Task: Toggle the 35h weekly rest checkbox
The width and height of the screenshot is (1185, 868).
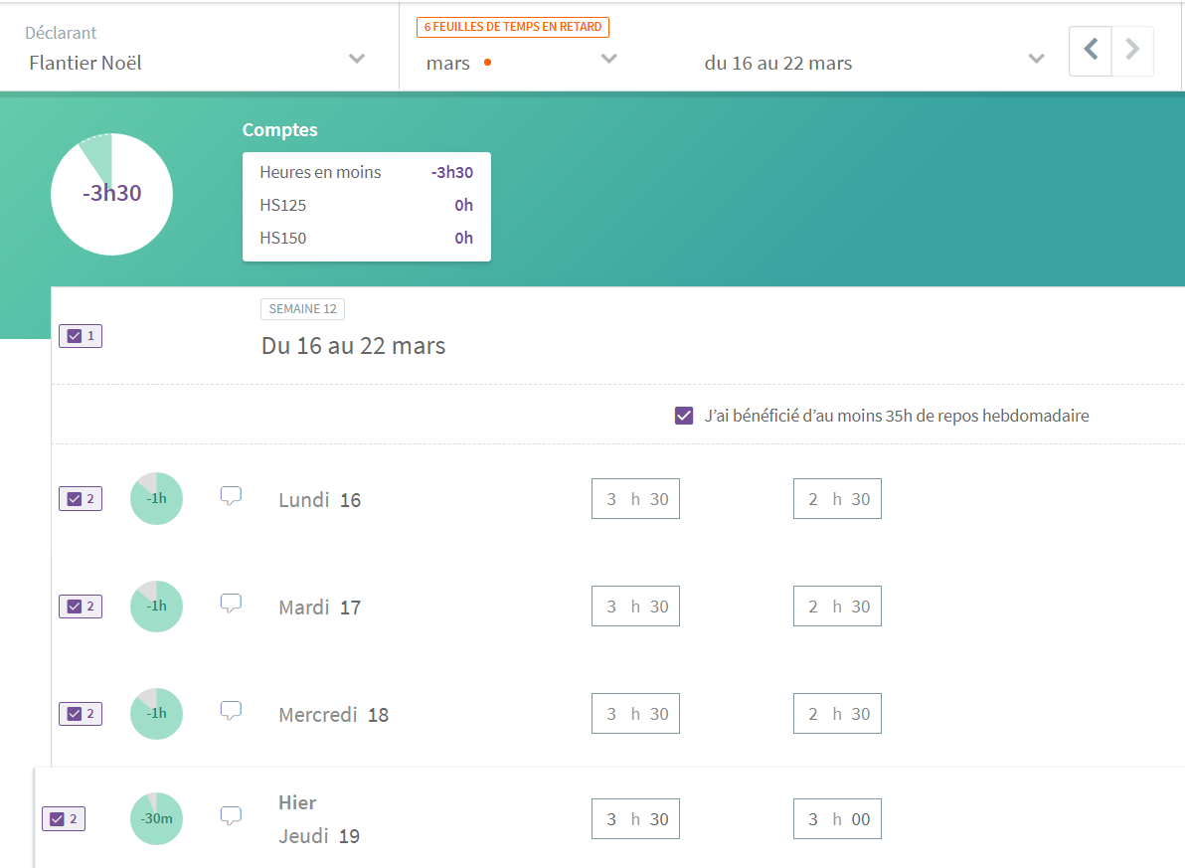Action: (684, 416)
